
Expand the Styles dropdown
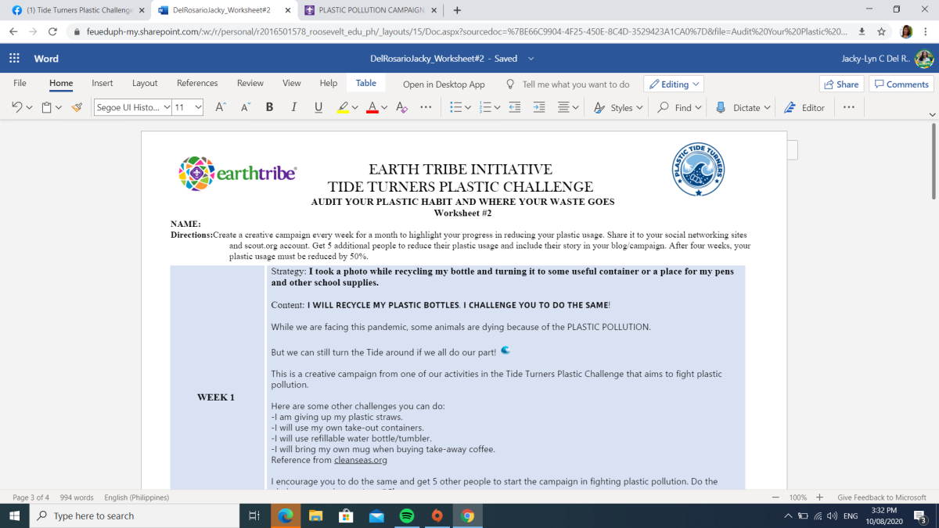coord(618,108)
